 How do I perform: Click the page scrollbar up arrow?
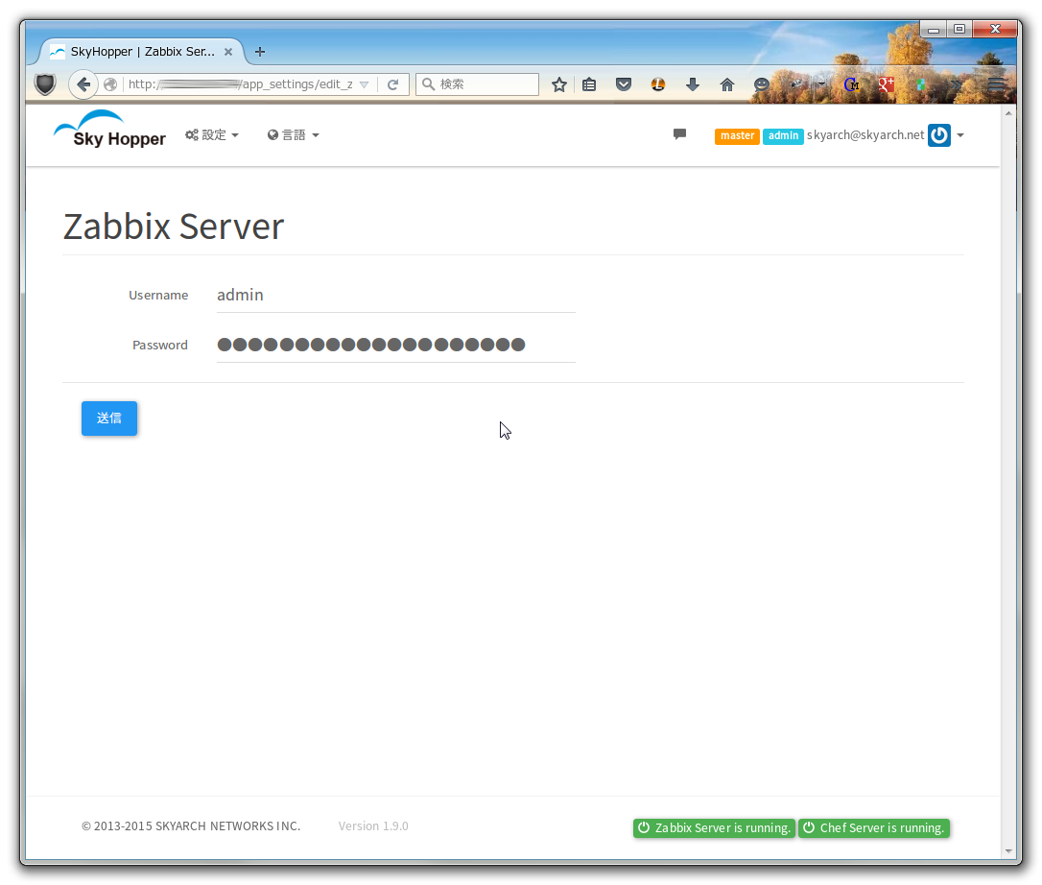[1008, 113]
